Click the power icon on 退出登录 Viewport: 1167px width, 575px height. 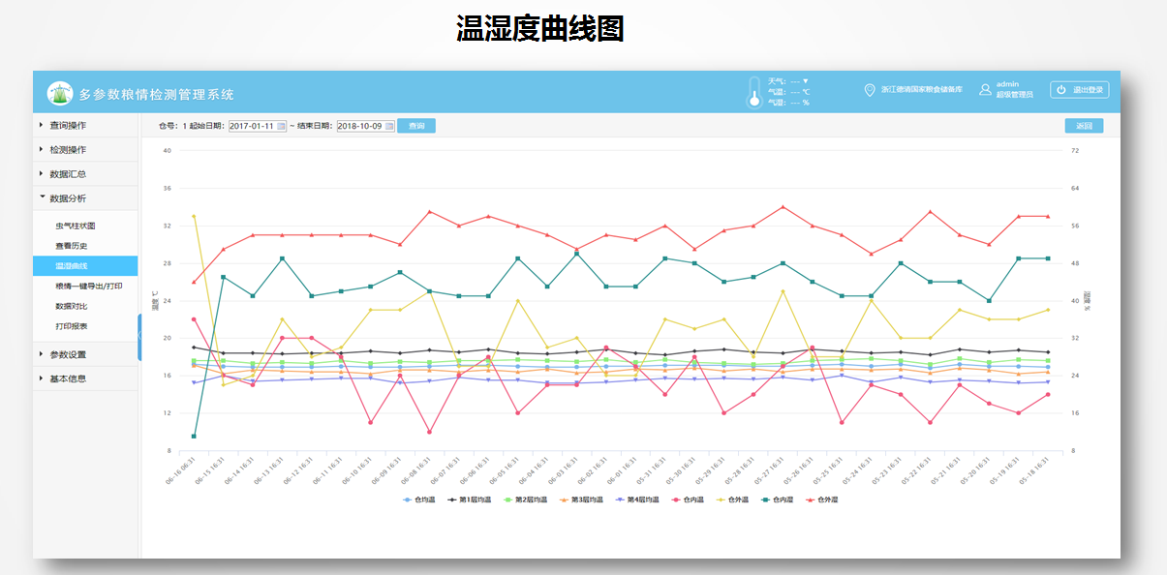coord(1061,90)
